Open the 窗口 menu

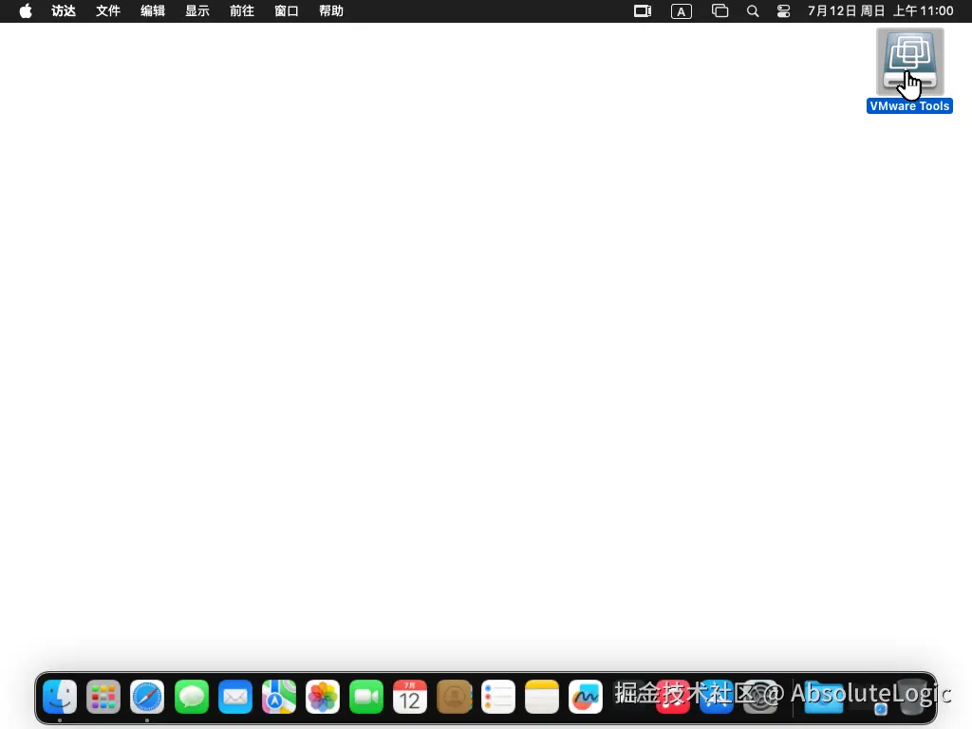[x=287, y=11]
